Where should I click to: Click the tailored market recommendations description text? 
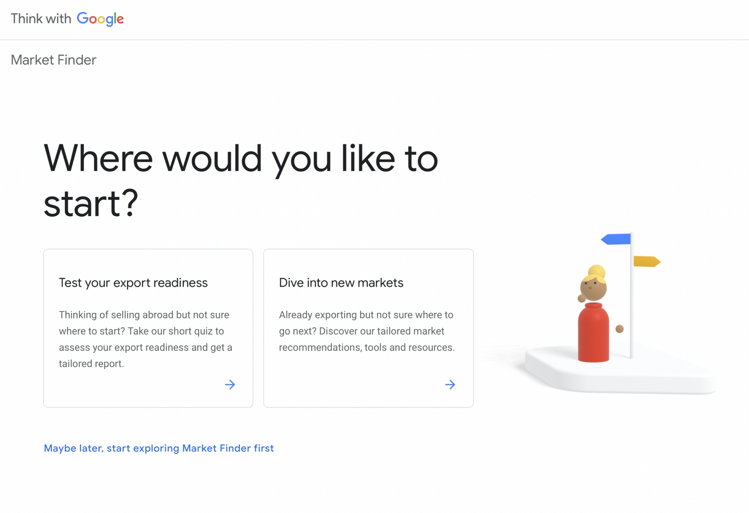(367, 331)
